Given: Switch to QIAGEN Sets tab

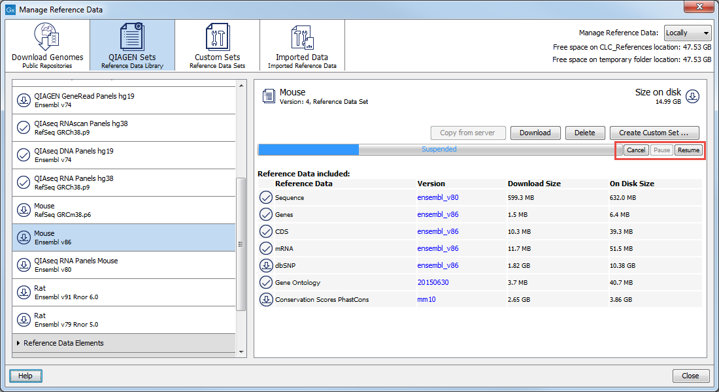Looking at the screenshot, I should (132, 45).
